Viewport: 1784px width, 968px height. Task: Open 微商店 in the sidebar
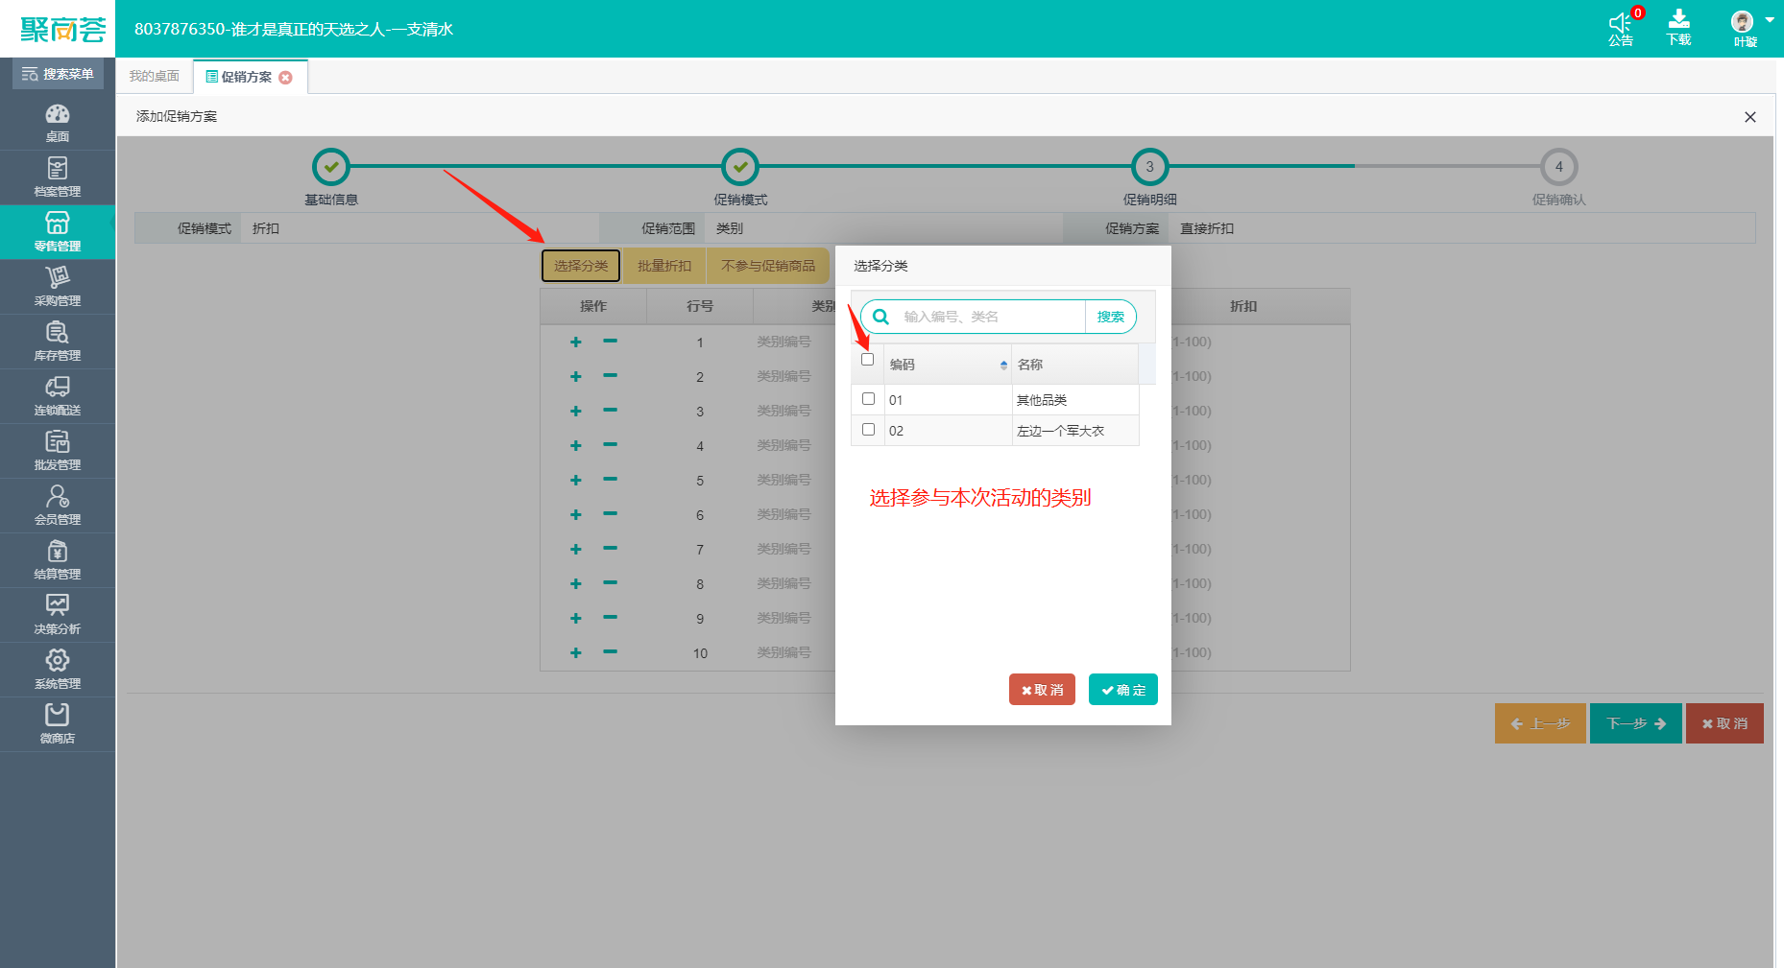point(58,724)
